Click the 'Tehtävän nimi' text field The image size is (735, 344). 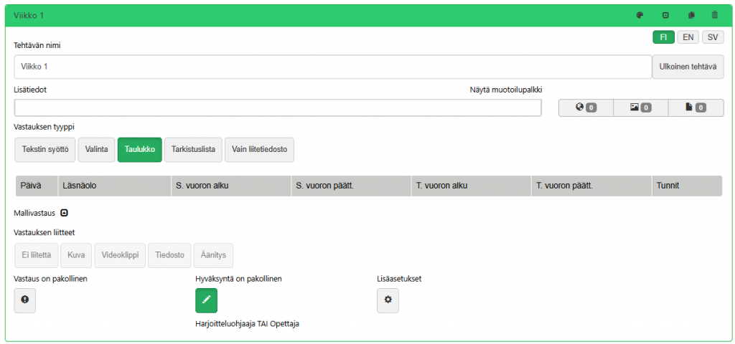click(332, 67)
